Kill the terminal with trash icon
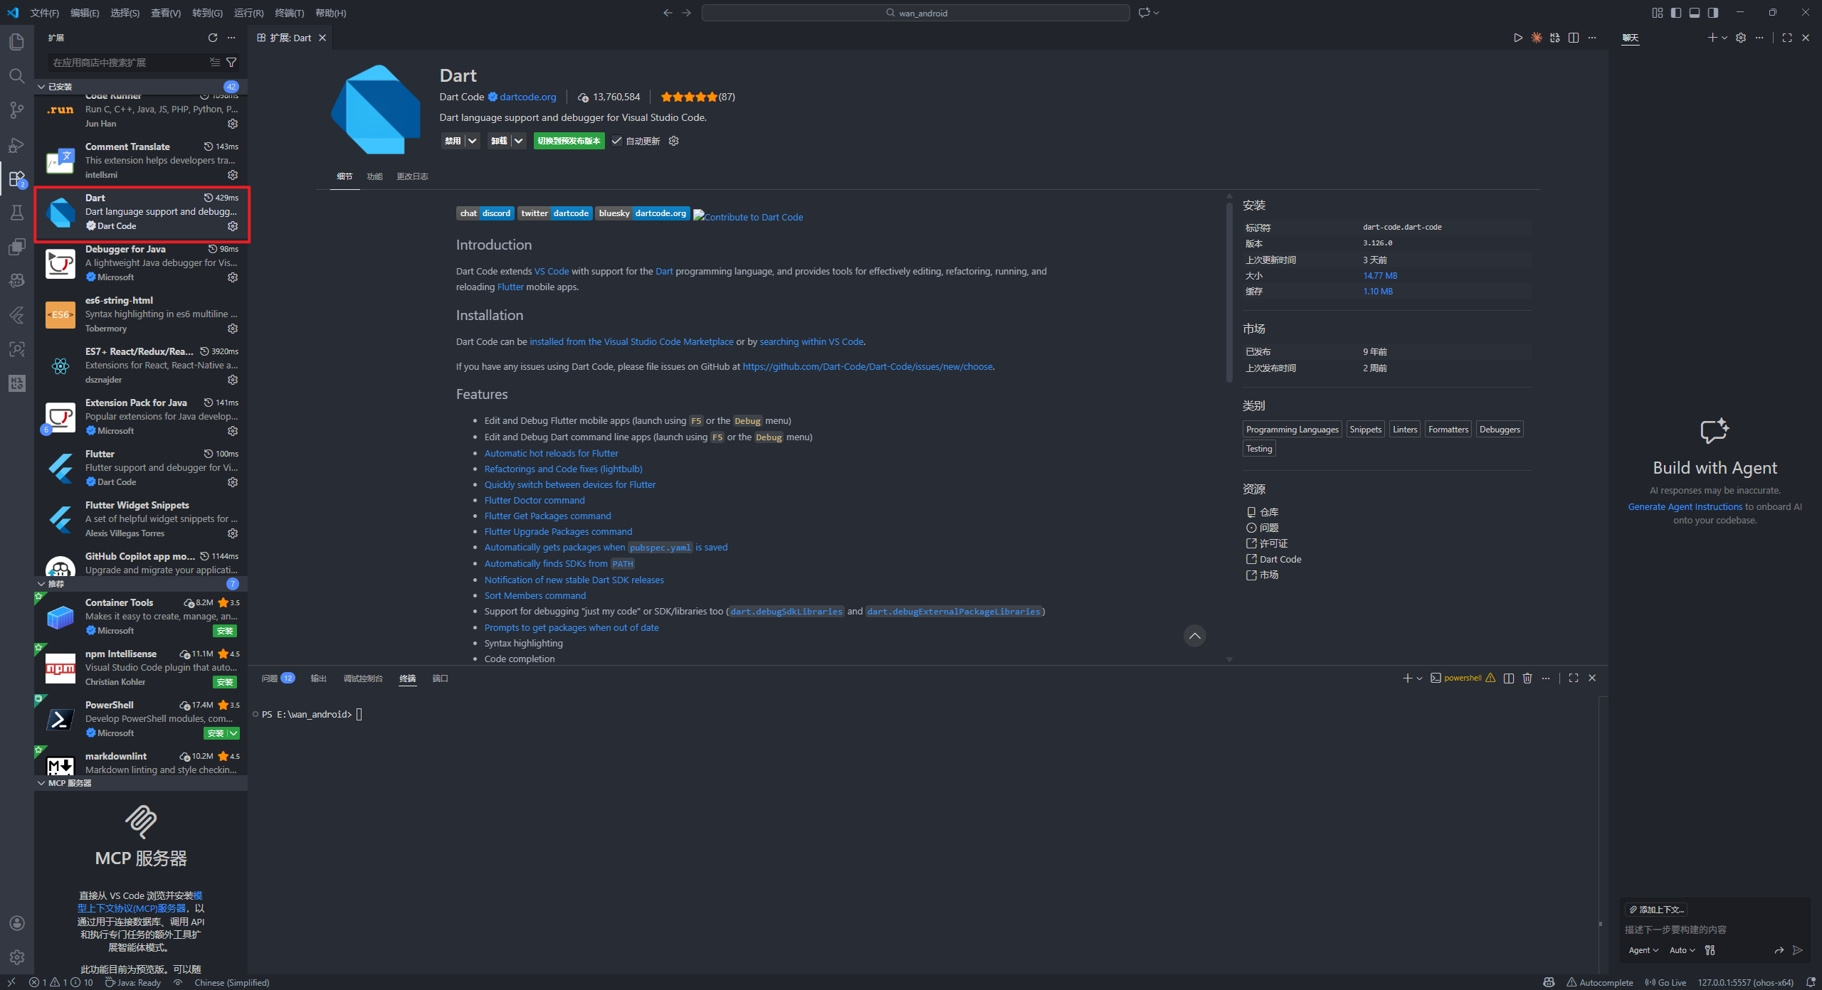 [1527, 678]
